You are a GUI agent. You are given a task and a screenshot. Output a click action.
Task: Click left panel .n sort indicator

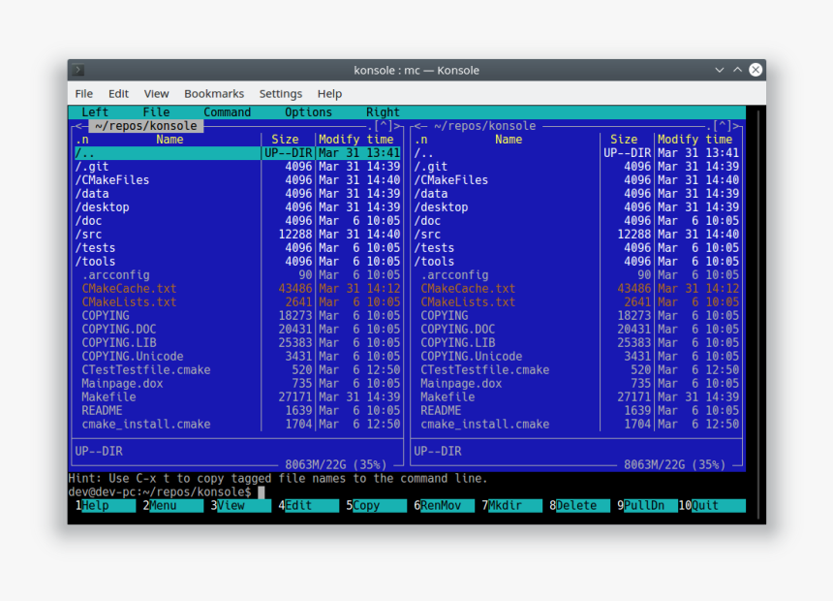81,140
